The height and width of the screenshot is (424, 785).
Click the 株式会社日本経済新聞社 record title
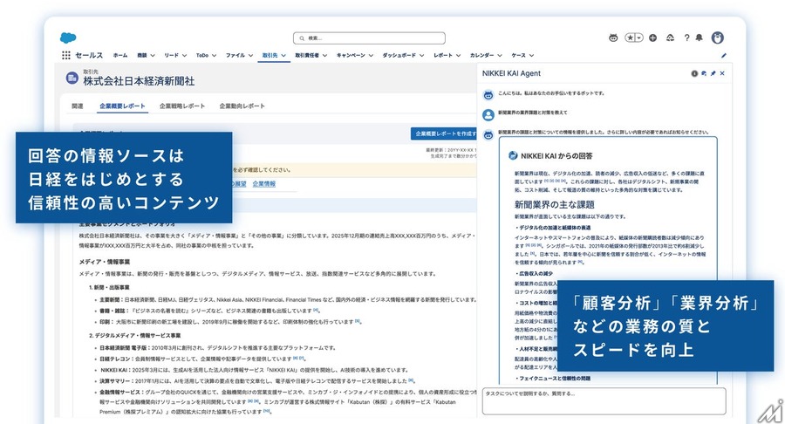pyautogui.click(x=139, y=81)
